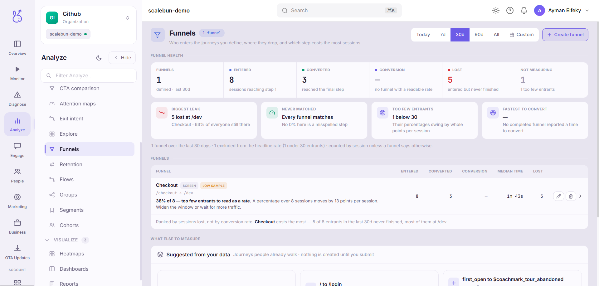
Task: Open Ayman Elfeky account menu
Action: pos(562,11)
